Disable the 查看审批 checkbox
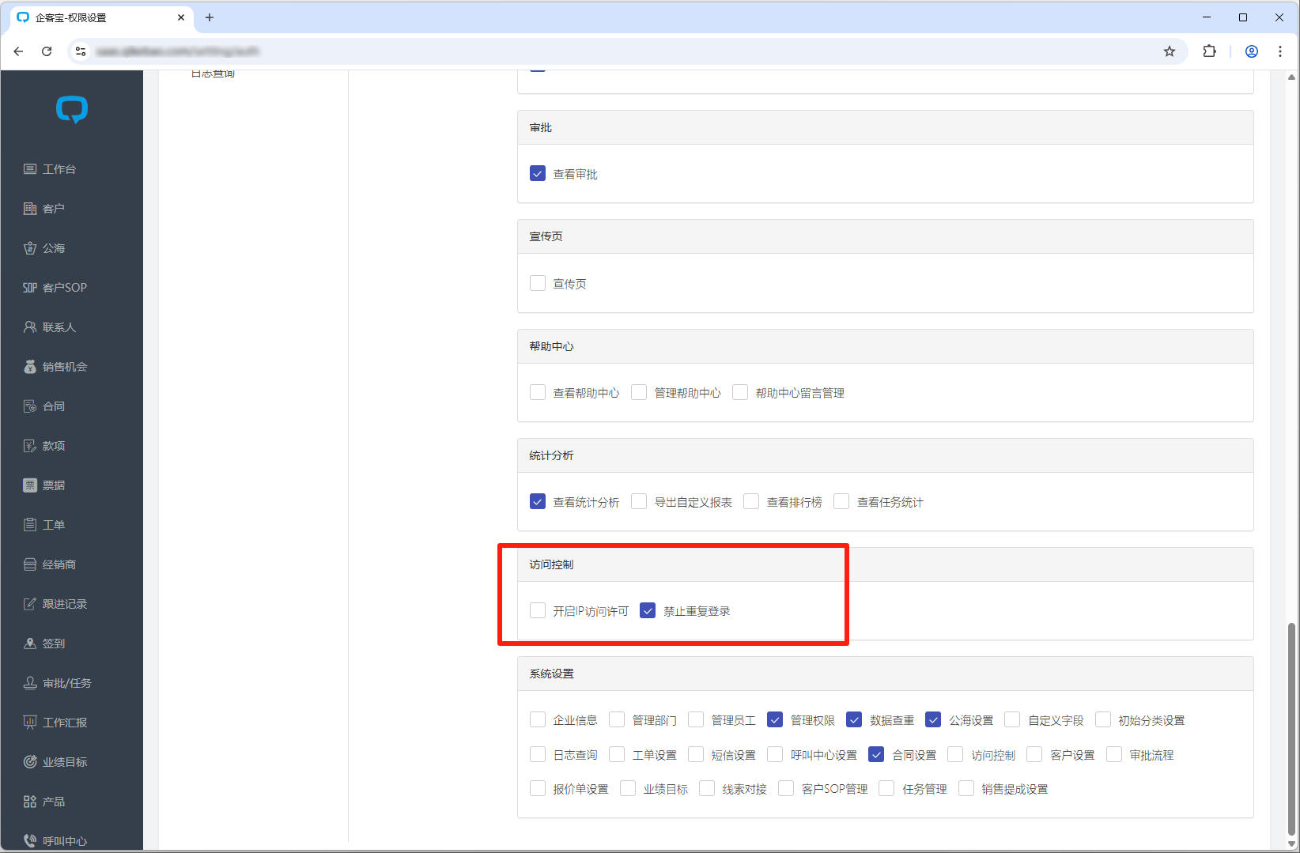The width and height of the screenshot is (1300, 853). pyautogui.click(x=538, y=173)
